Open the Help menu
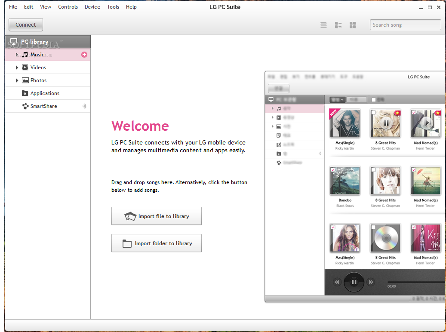This screenshot has height=332, width=446. tap(131, 7)
